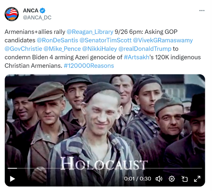Viewport: 218px width, 191px height.
Task: Play the embedded video
Action: point(12,179)
